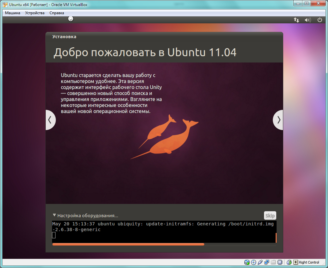This screenshot has width=328, height=268.
Task: Click the hard disk activity status icon
Action: [x=247, y=262]
